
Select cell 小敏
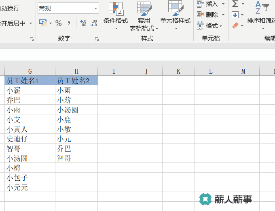tap(76, 129)
